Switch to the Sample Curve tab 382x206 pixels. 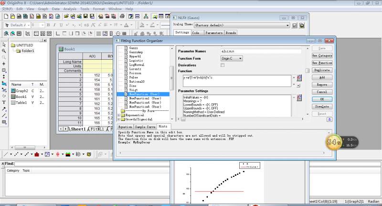tap(145, 127)
